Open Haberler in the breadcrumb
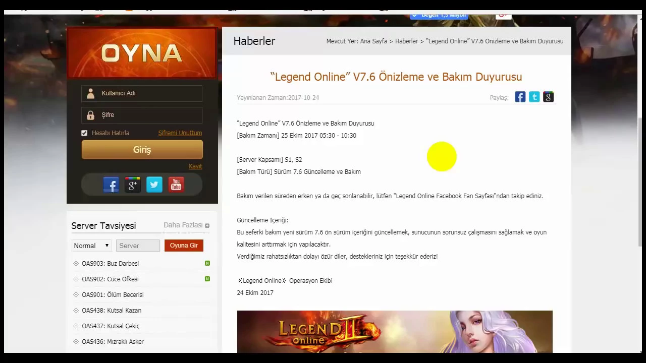Screen dimensions: 646x363 [x=406, y=41]
